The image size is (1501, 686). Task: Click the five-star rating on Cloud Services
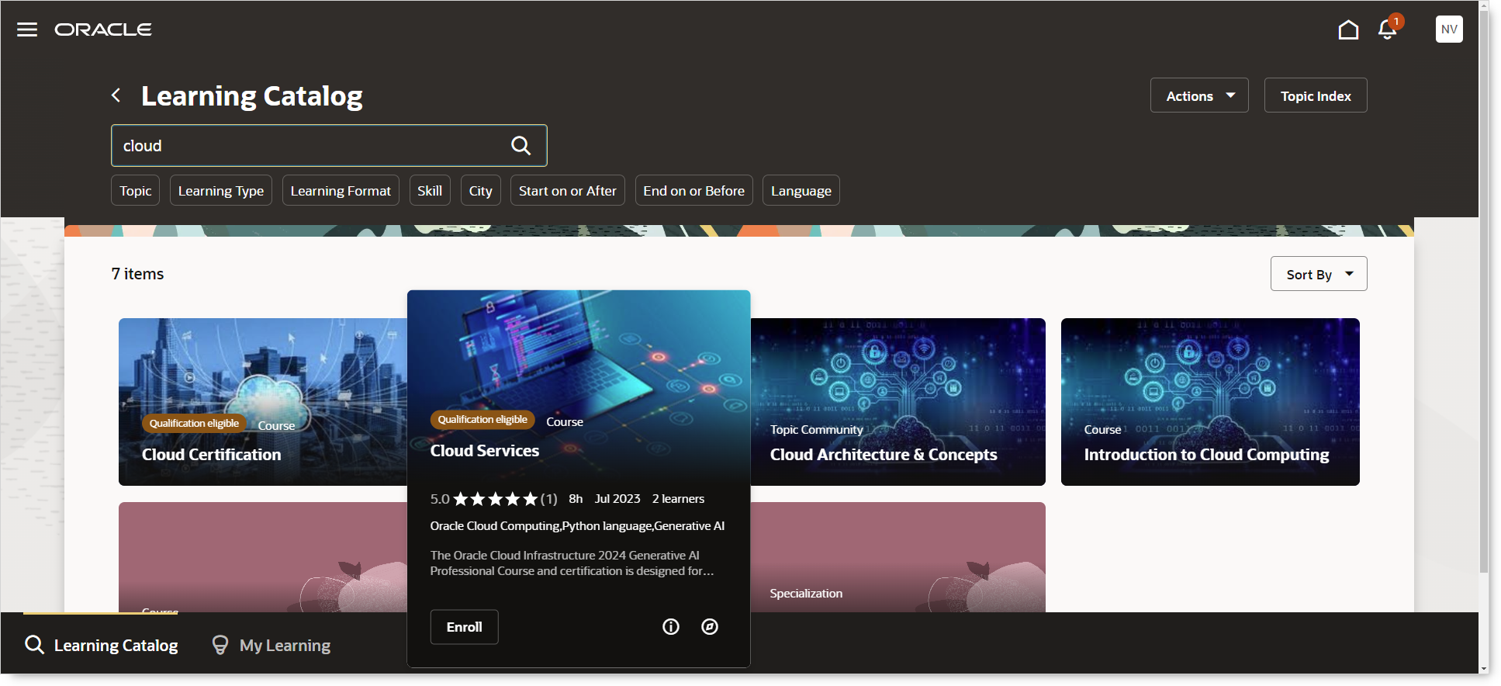click(x=495, y=499)
